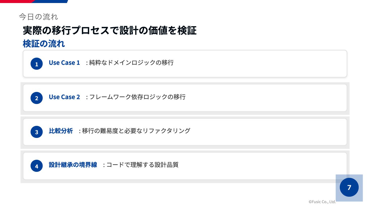Screen dimensions: 370x208
Task: Click the slide title 実際の移行プロセスで設計の価値を検証
Action: 110,30
